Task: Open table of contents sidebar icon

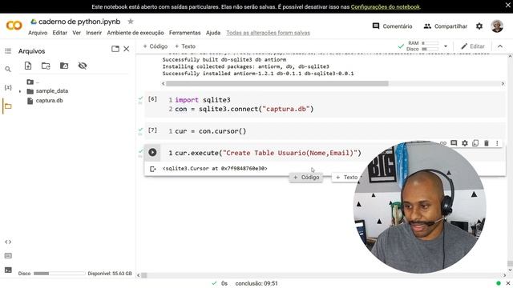Action: [x=8, y=51]
